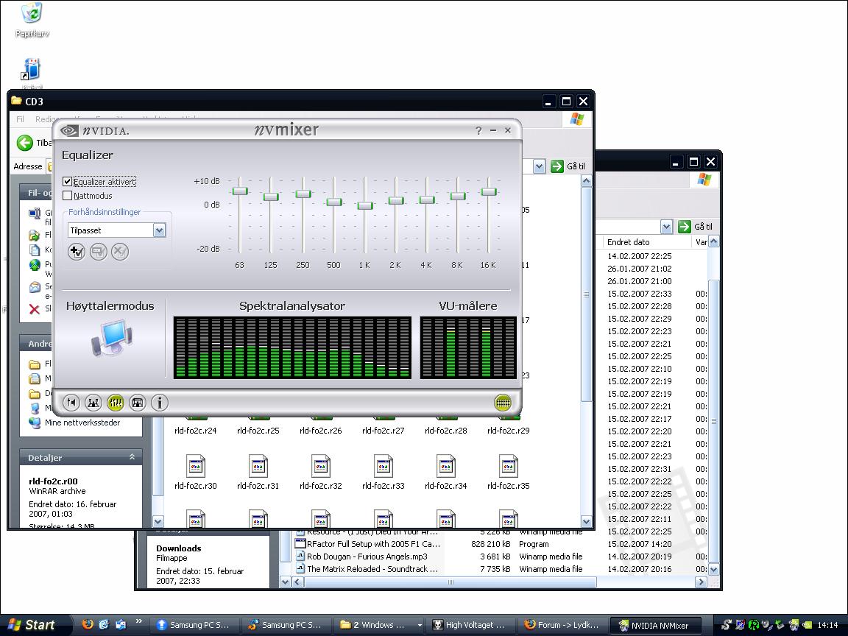Adjust the 8 K equalizer slider
Viewport: 848px width, 636px height.
coord(458,196)
